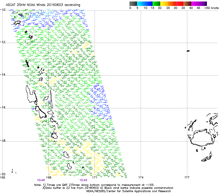Click the red 30-35 knots color segment
The height and width of the screenshot is (193, 220).
(180, 4)
